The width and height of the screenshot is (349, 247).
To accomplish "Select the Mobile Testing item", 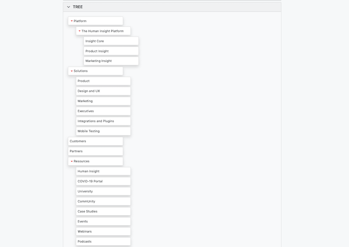I will tap(103, 131).
